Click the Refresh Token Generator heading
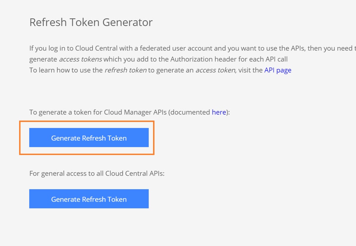This screenshot has width=356, height=246. (91, 22)
